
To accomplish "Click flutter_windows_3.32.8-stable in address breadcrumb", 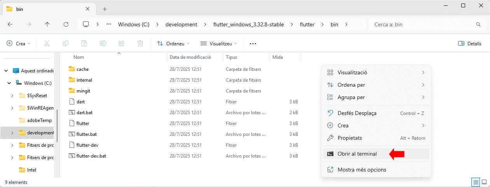I will 248,24.
